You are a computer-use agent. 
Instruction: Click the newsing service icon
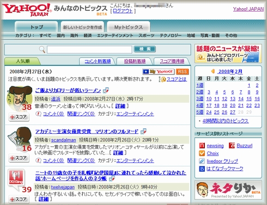[x=202, y=146]
